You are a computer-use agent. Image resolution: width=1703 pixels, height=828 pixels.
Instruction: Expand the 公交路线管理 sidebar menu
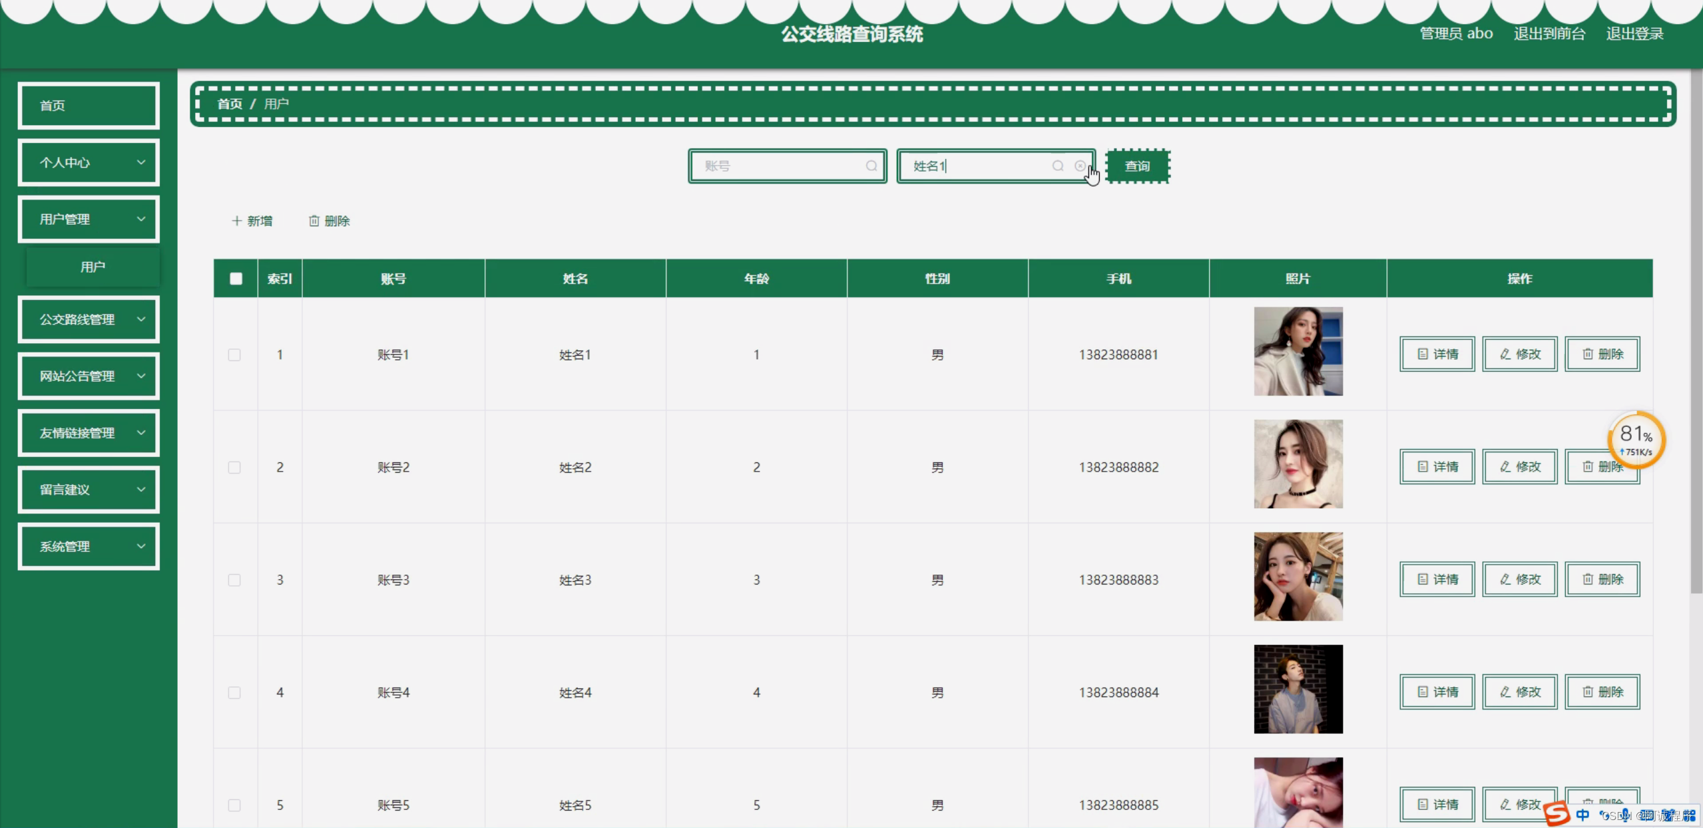[89, 320]
